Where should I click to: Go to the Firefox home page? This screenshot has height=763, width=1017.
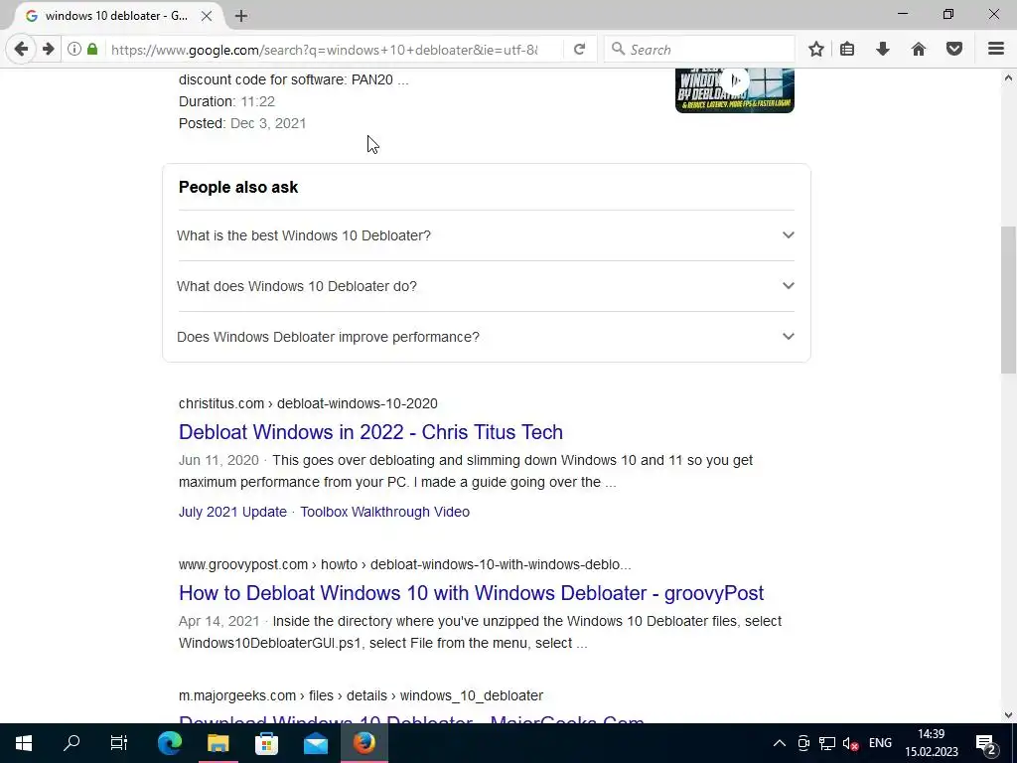pos(919,50)
